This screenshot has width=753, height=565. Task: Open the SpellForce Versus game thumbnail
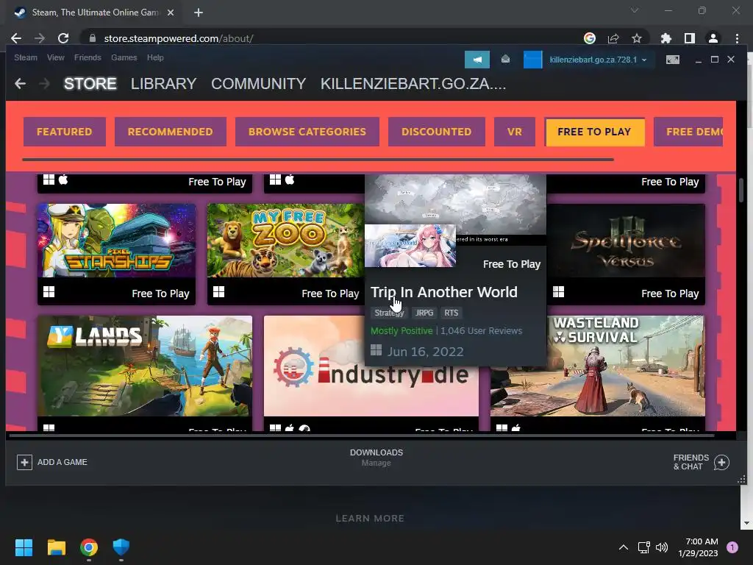point(626,241)
